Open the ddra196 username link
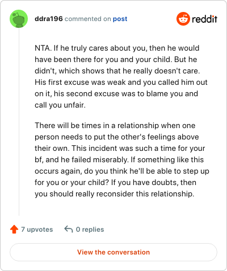227x271 pixels. coord(49,19)
